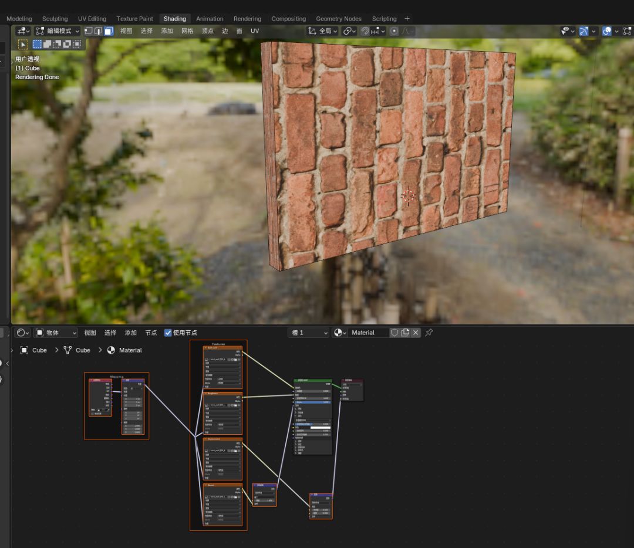Click the fake user shield icon

pyautogui.click(x=394, y=333)
